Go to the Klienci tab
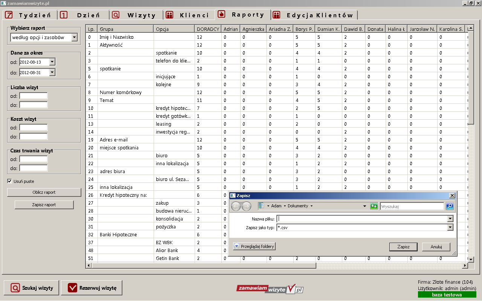The width and height of the screenshot is (482, 301). 189,15
